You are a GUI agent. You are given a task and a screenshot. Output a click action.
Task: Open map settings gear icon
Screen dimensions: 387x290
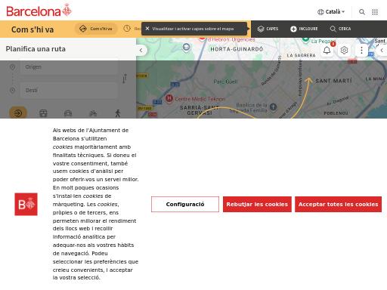coord(344,51)
